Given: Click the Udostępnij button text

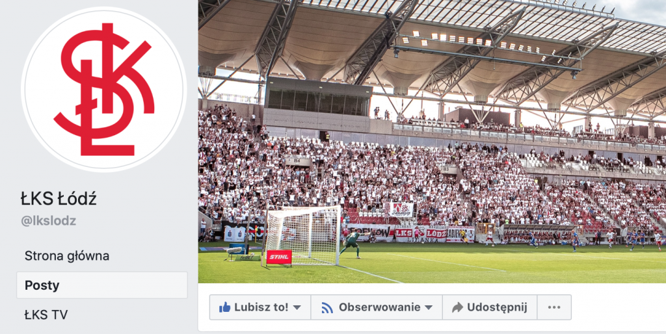Looking at the screenshot, I should pos(497,307).
